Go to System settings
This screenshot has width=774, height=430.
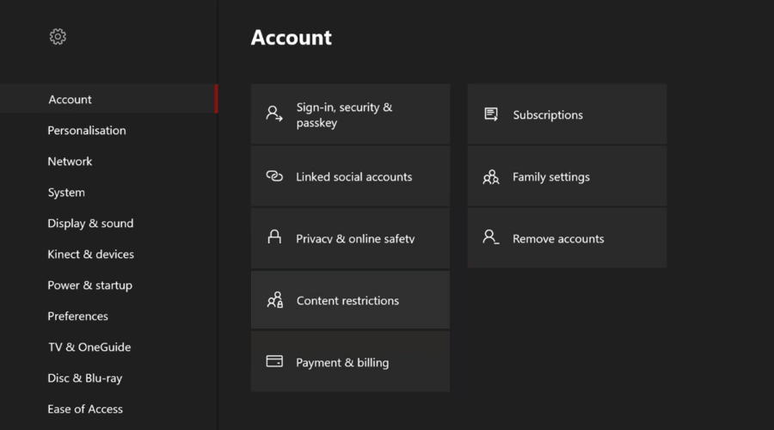pos(66,193)
